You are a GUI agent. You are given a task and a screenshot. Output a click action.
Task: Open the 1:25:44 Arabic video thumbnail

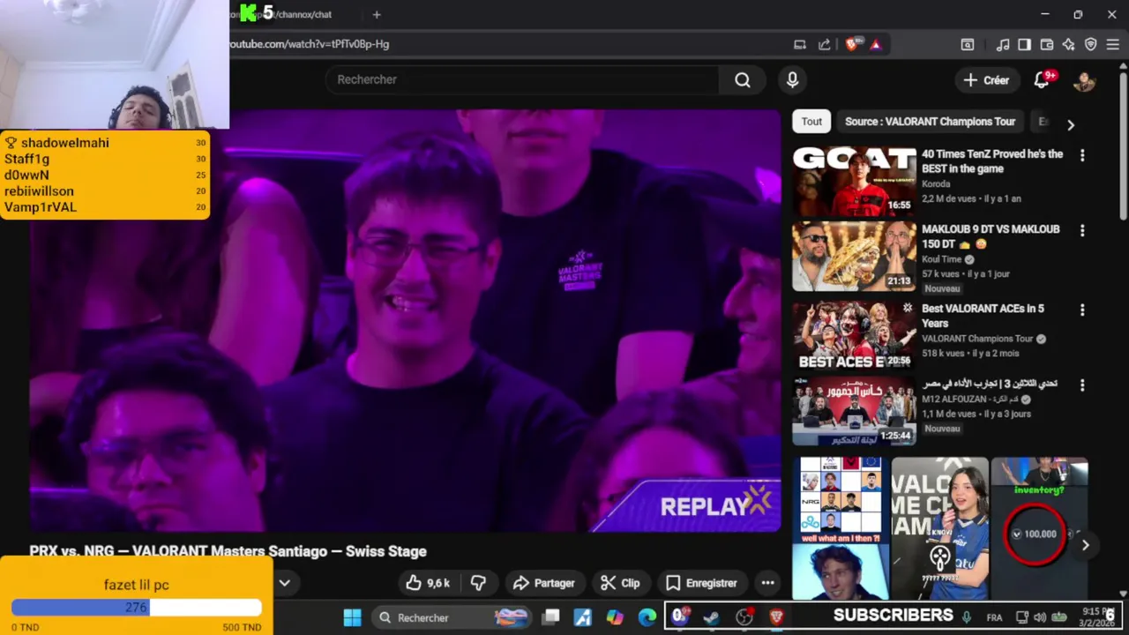pyautogui.click(x=854, y=411)
